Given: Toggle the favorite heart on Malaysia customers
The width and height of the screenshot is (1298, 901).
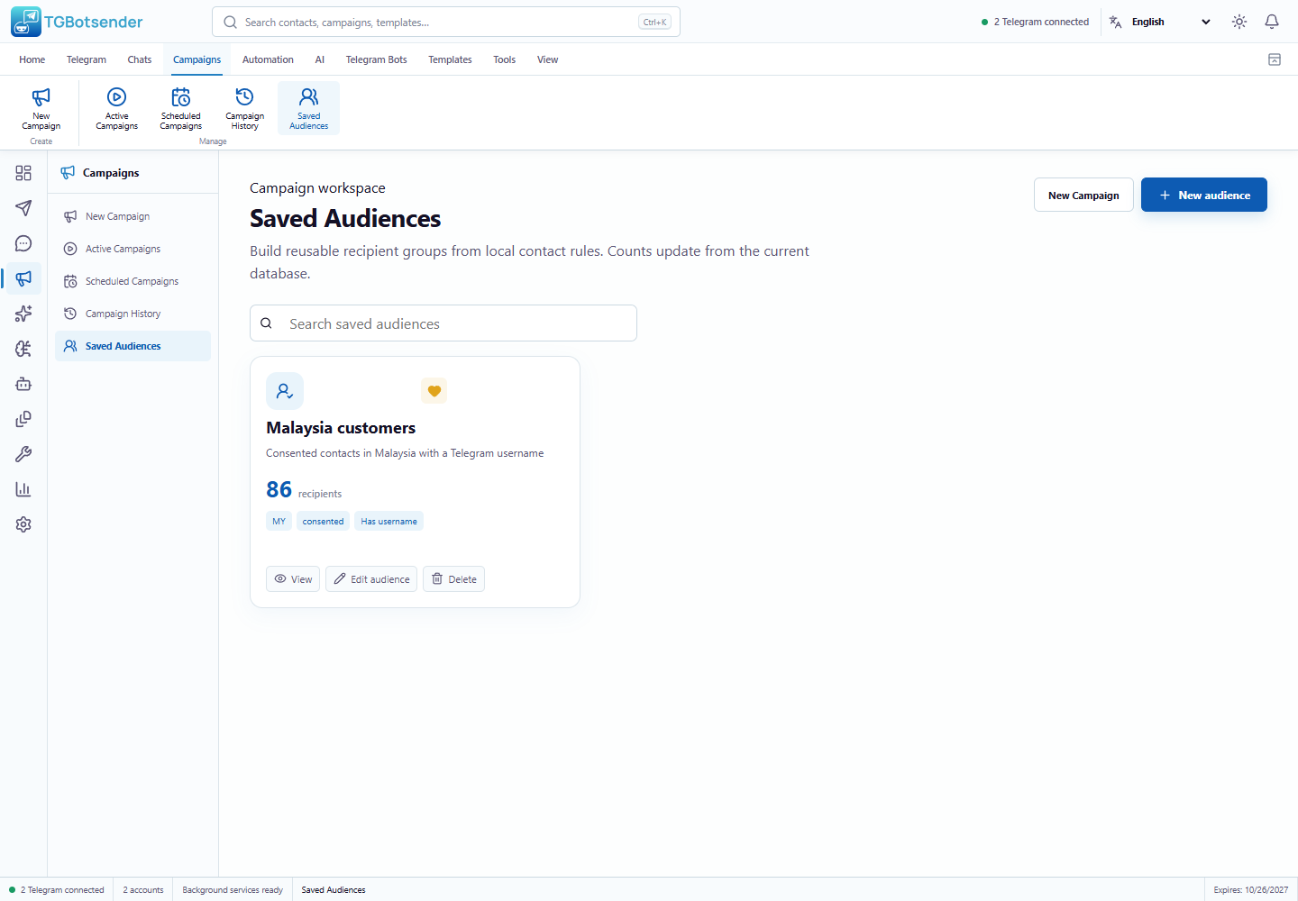Looking at the screenshot, I should [x=434, y=391].
